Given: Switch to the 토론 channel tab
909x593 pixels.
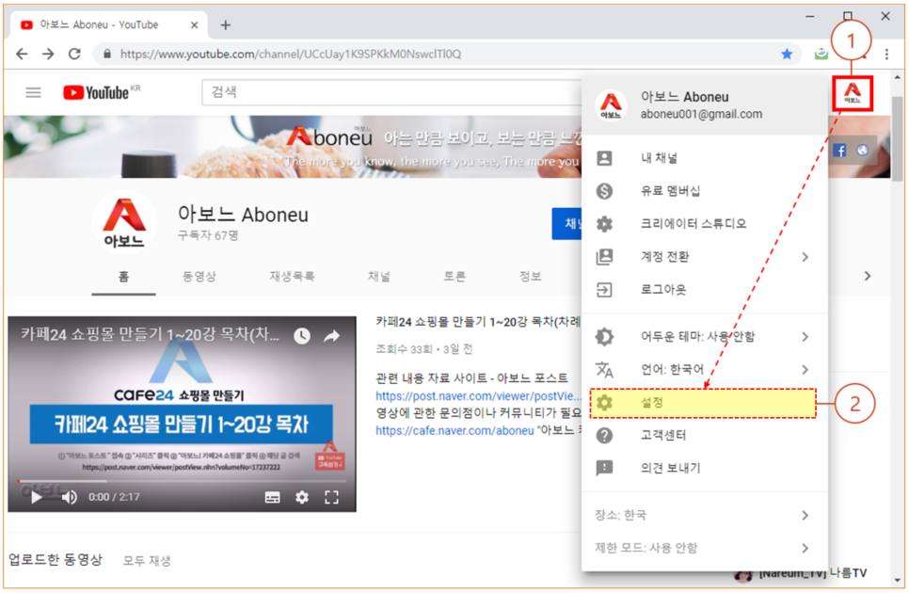Looking at the screenshot, I should pyautogui.click(x=454, y=277).
